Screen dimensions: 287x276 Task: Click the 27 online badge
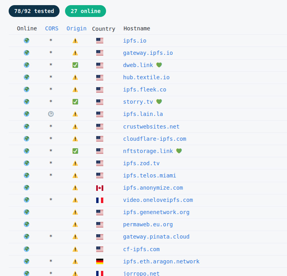point(86,11)
